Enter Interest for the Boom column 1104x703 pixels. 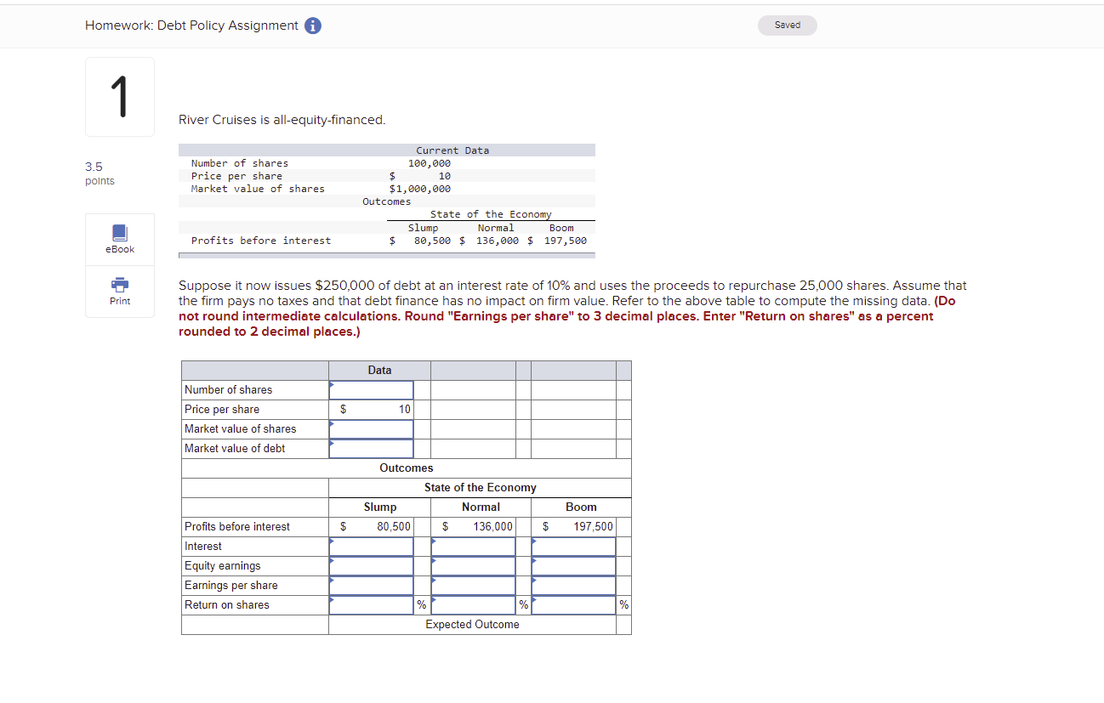tap(572, 546)
